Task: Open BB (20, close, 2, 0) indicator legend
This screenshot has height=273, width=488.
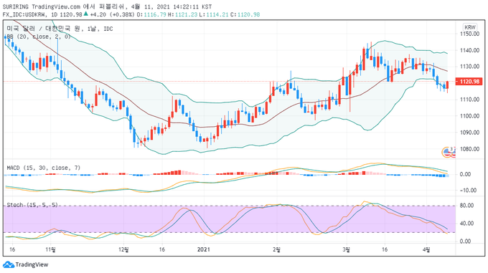Action: tap(39, 37)
